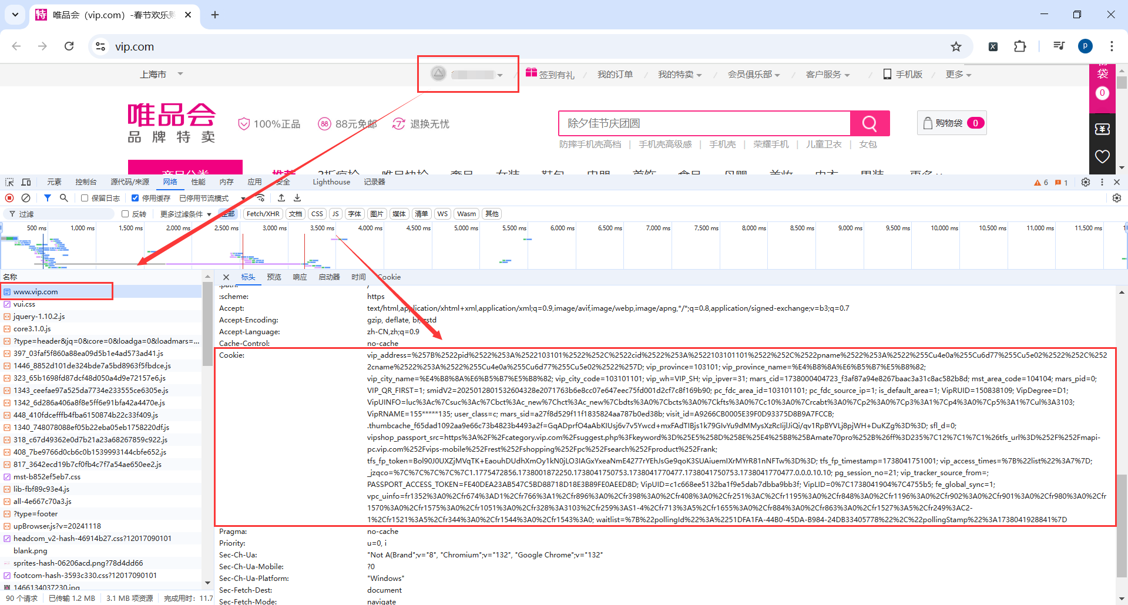The width and height of the screenshot is (1128, 605).
Task: Filter requests by JS type
Action: pos(335,214)
